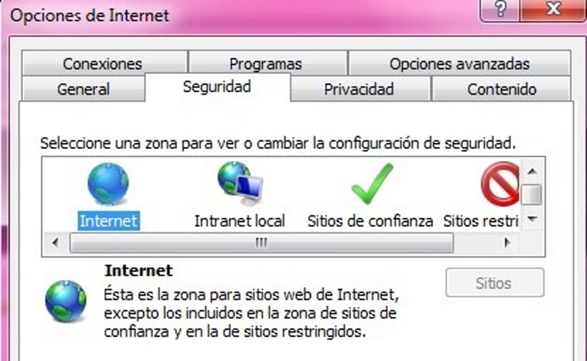587x361 pixels.
Task: Click the horizontal scrollbar thumb in zone list
Action: point(261,243)
